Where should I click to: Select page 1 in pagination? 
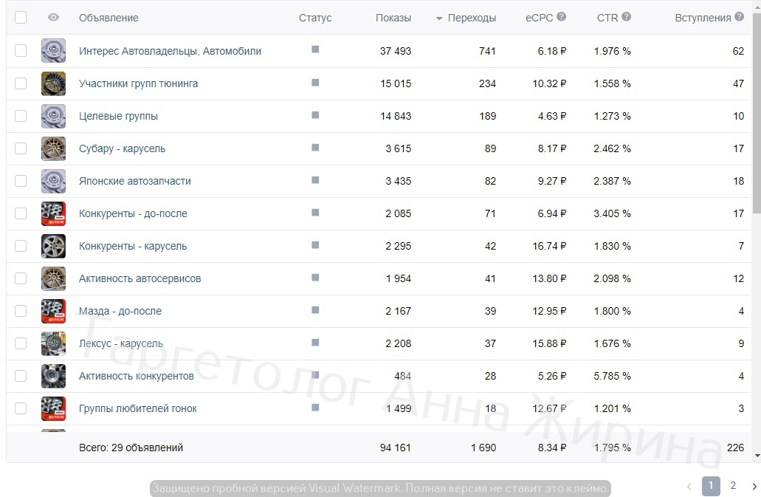711,486
